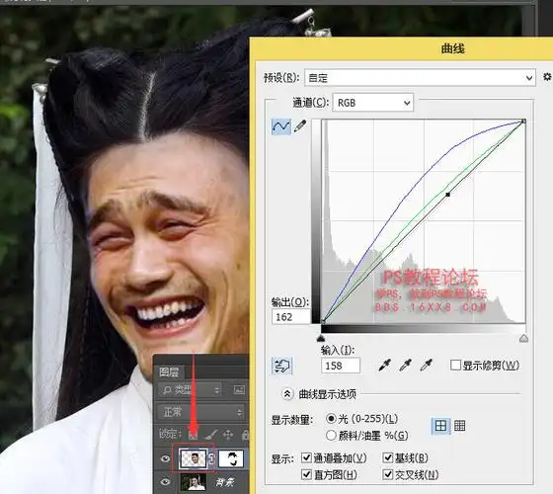Image resolution: width=553 pixels, height=494 pixels.
Task: Click the 背景 layer name
Action: point(225,482)
